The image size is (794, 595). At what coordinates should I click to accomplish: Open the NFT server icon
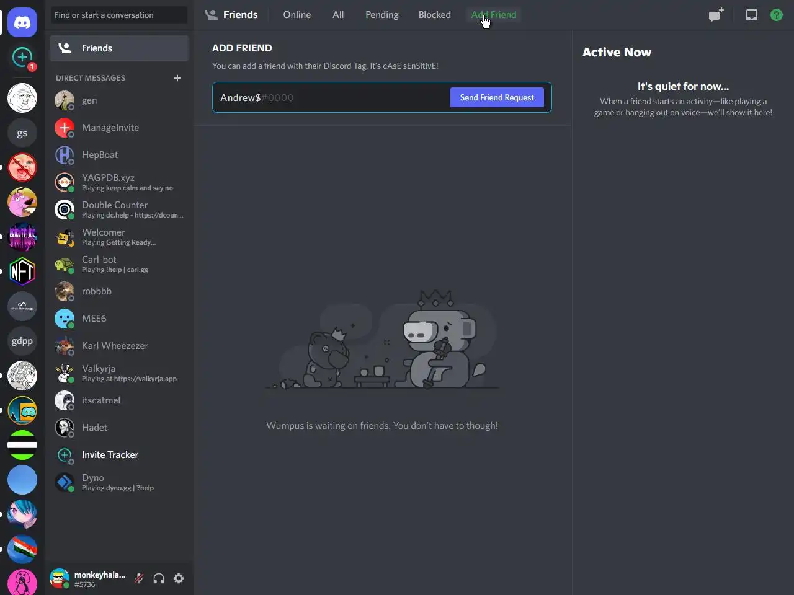(22, 271)
